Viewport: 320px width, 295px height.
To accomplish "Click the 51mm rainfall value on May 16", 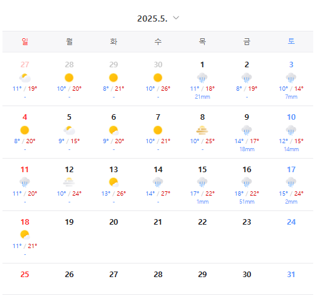I will 247,202.
